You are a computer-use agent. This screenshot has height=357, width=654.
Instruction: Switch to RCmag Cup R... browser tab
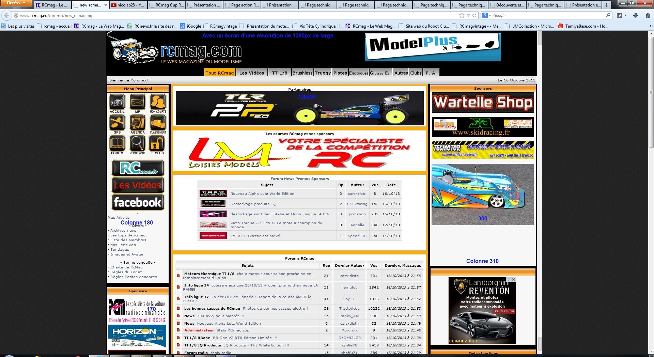click(166, 5)
